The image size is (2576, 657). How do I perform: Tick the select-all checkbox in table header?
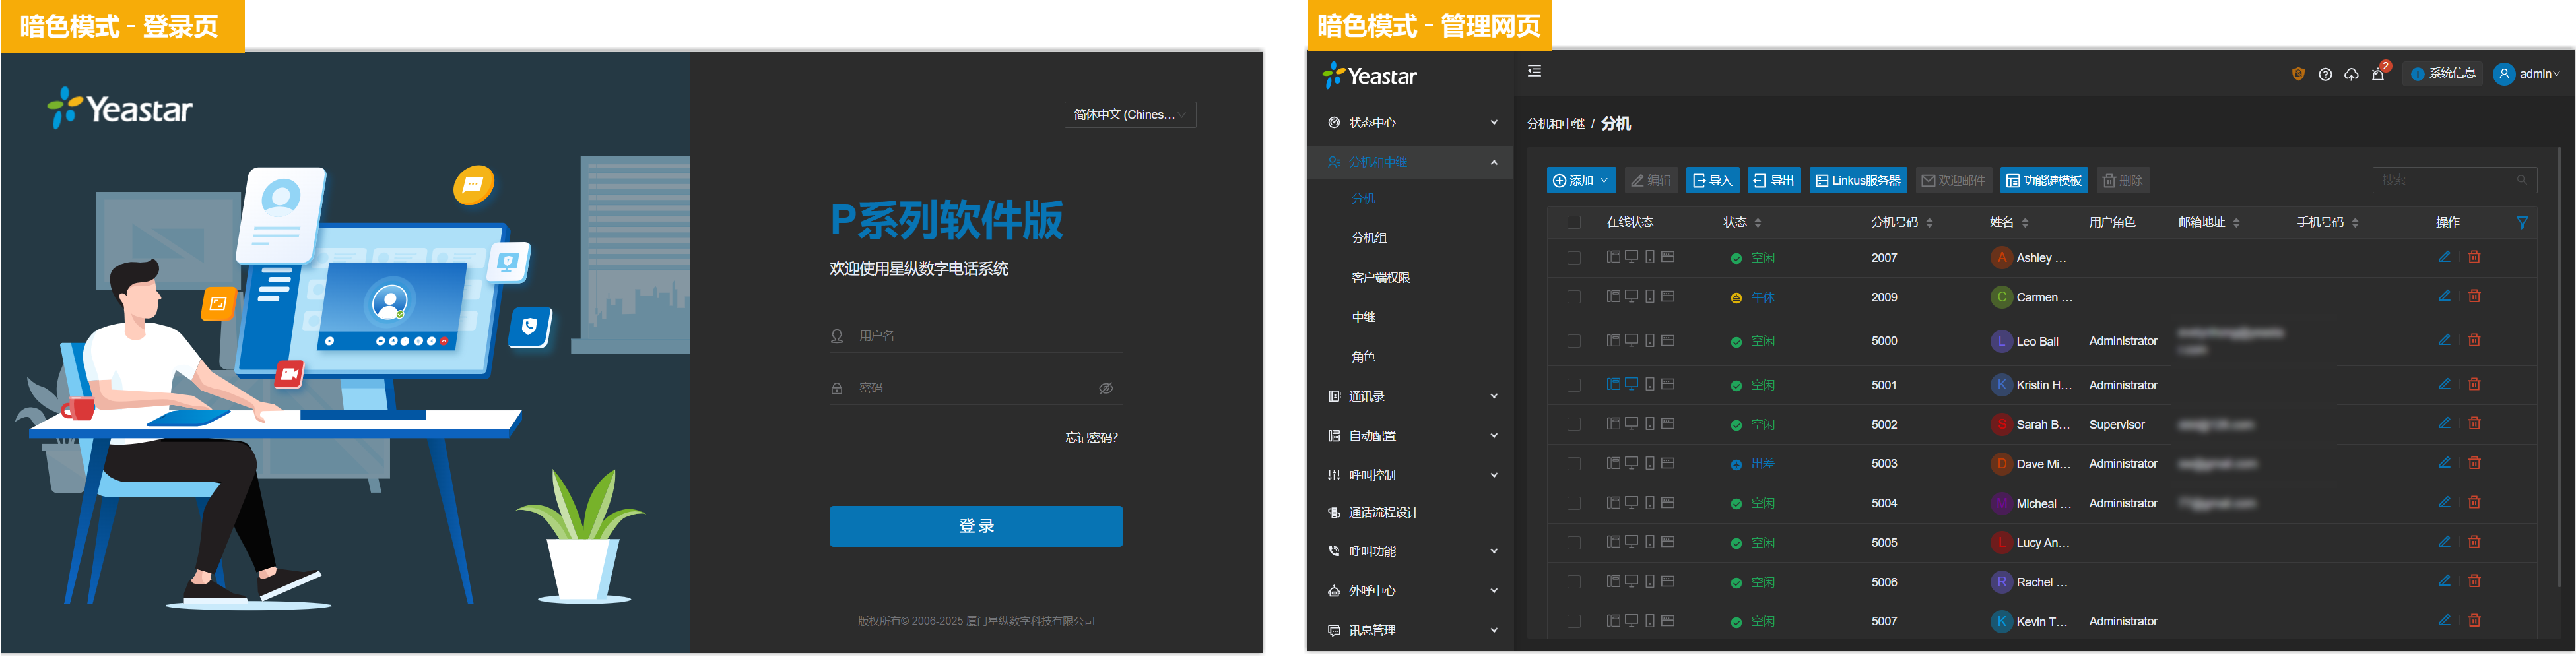point(1574,223)
